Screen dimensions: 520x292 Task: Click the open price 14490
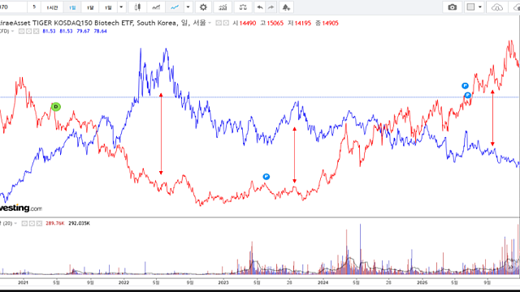click(247, 24)
